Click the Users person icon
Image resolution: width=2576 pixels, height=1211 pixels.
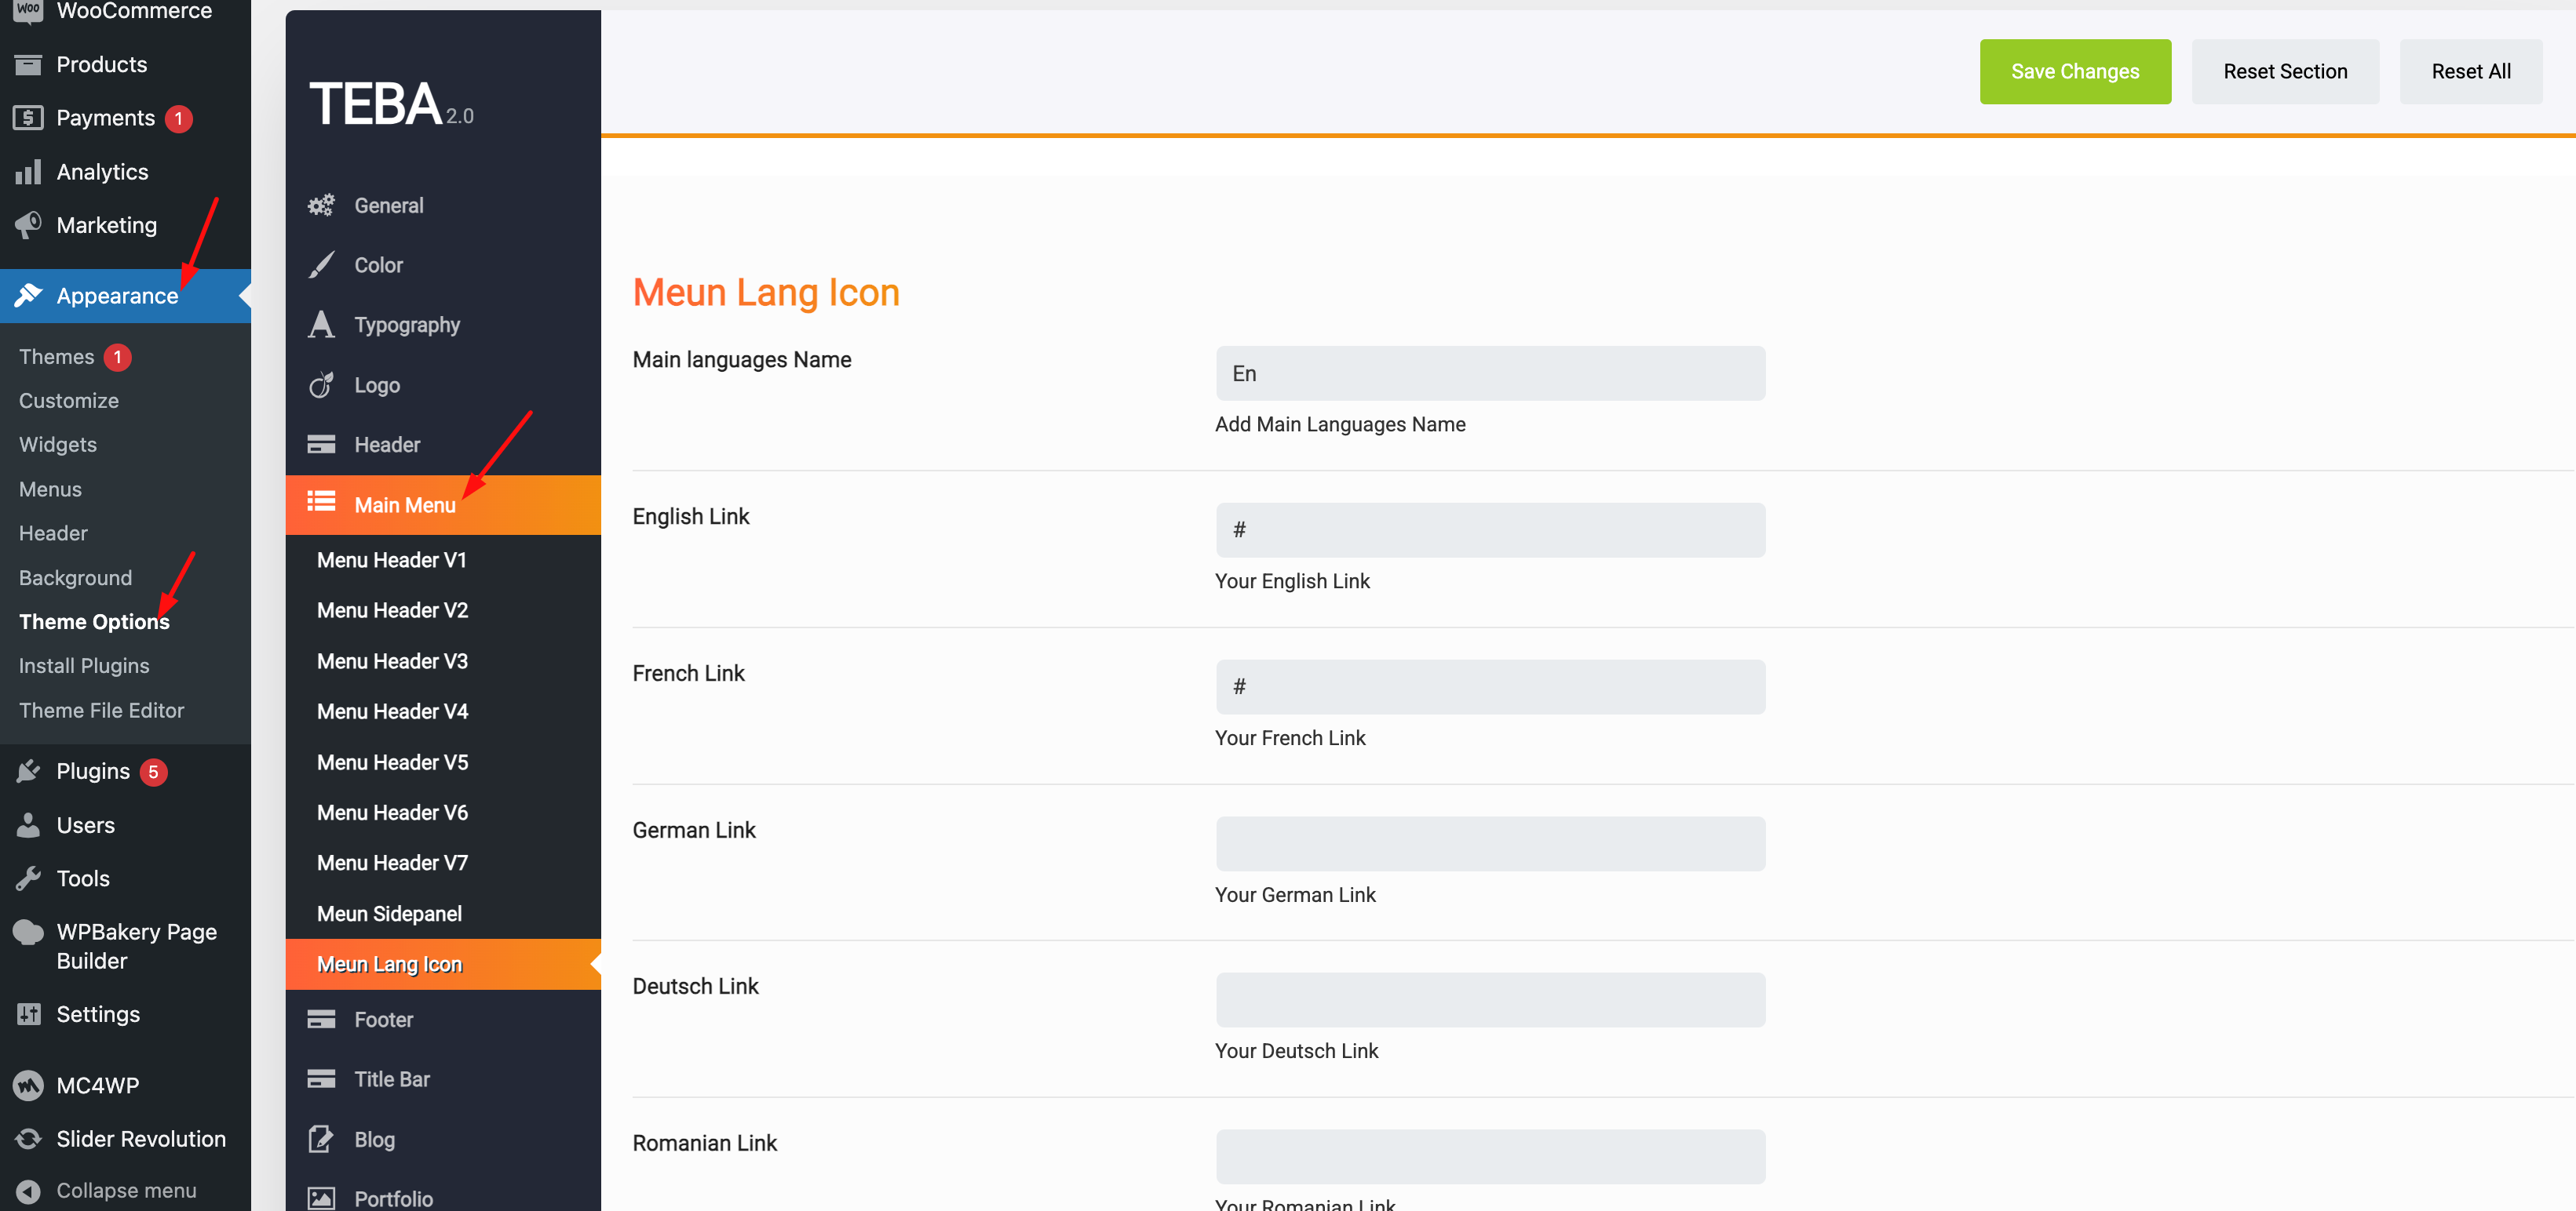(x=28, y=825)
